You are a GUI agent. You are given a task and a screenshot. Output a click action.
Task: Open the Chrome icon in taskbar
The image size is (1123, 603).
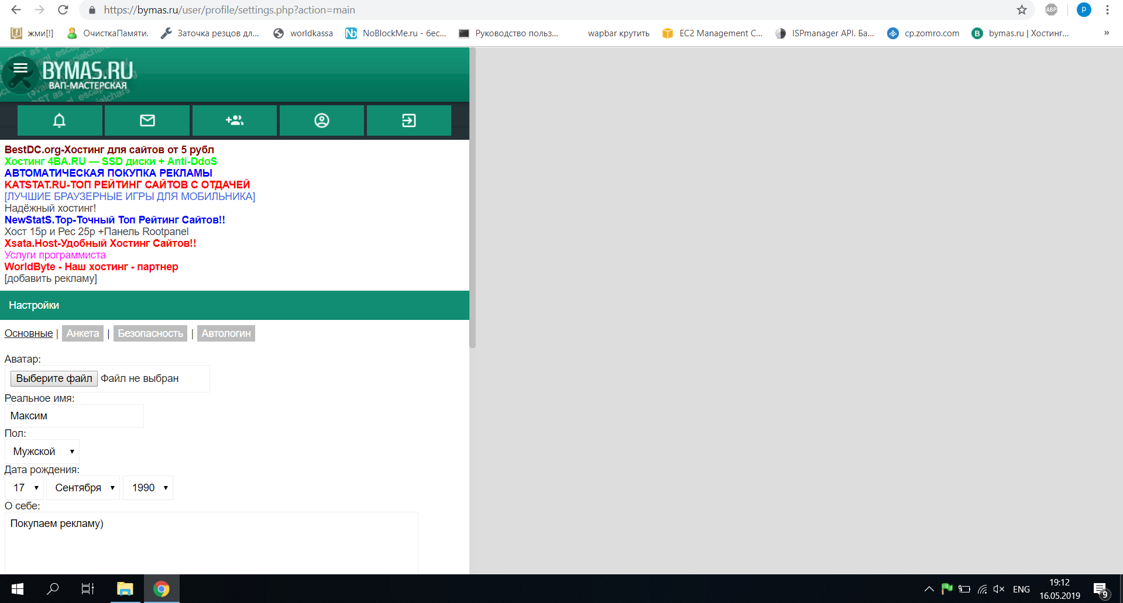pos(162,588)
